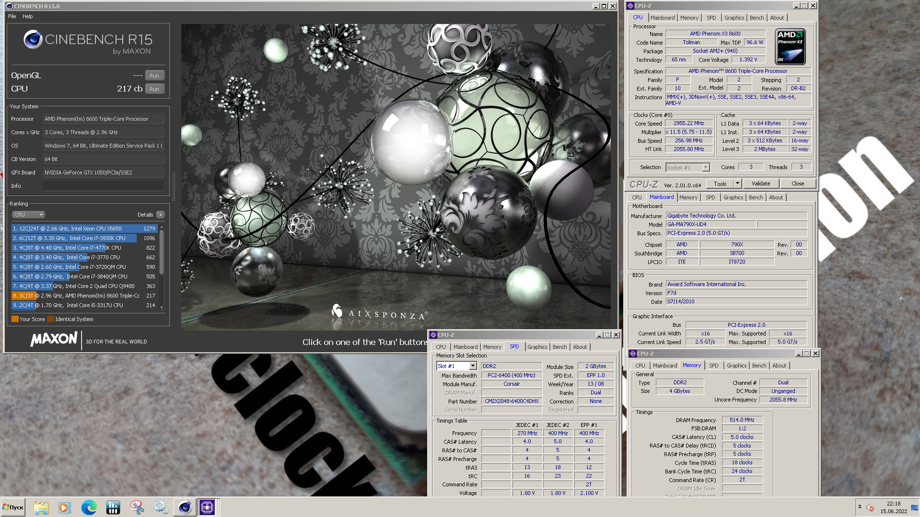This screenshot has width=920, height=517.
Task: Click the ranking list scroll-up arrow
Action: (162, 227)
